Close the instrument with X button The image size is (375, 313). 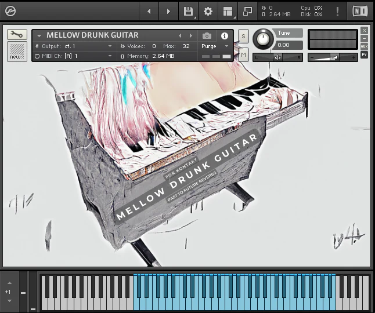tap(364, 30)
